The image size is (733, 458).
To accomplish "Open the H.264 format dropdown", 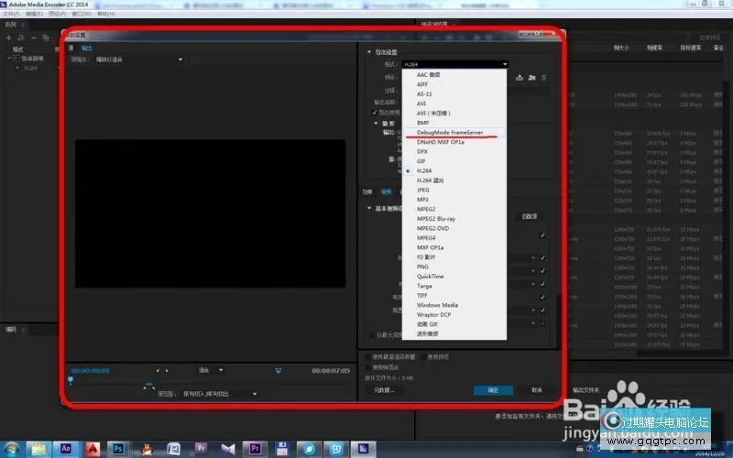I will coord(454,64).
